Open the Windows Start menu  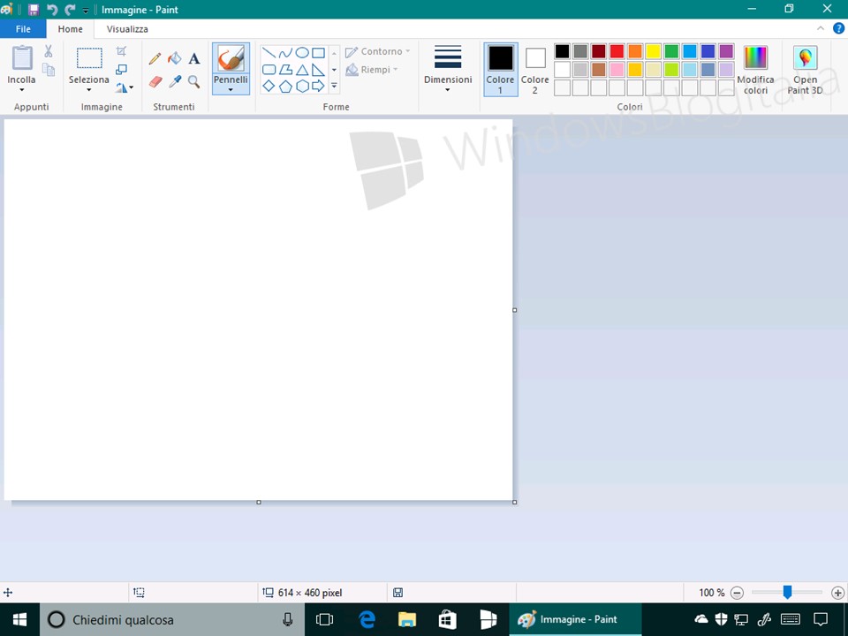point(20,620)
